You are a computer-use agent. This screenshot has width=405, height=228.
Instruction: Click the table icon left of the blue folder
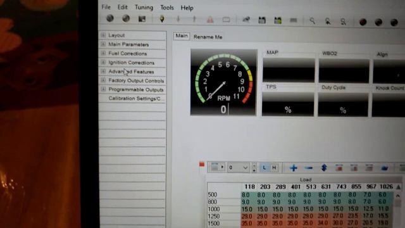pos(369,168)
